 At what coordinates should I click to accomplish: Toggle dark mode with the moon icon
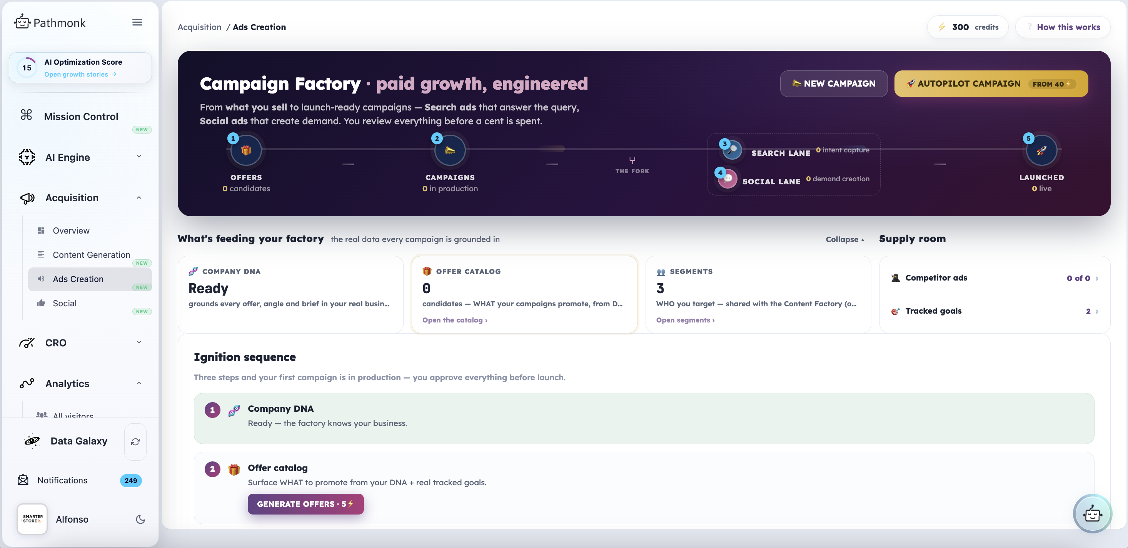coord(140,519)
